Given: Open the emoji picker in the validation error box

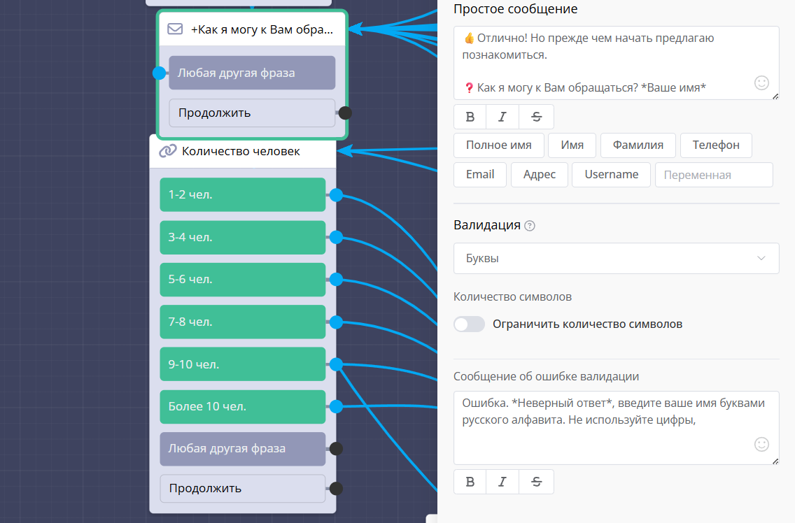Looking at the screenshot, I should (761, 444).
